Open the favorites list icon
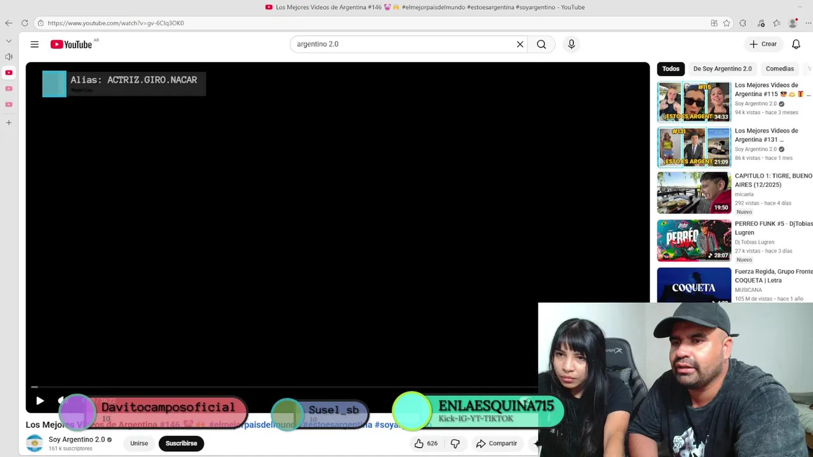The width and height of the screenshot is (813, 457). pyautogui.click(x=777, y=23)
